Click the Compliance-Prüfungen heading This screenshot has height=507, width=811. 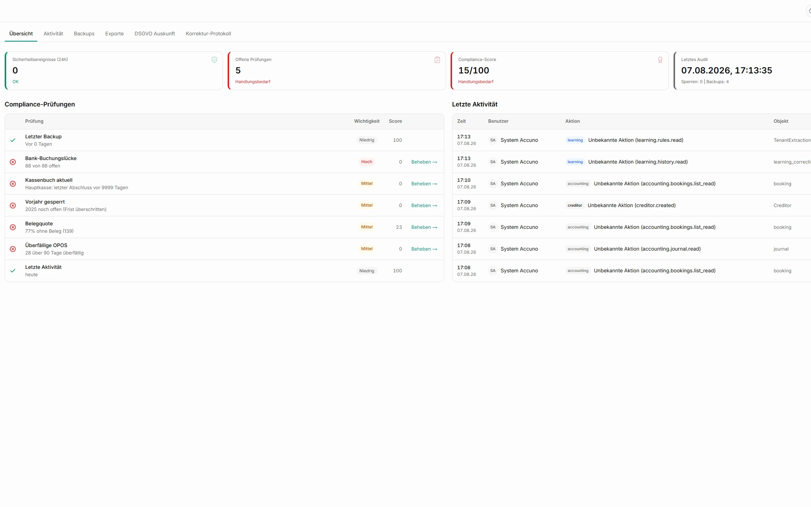click(40, 104)
